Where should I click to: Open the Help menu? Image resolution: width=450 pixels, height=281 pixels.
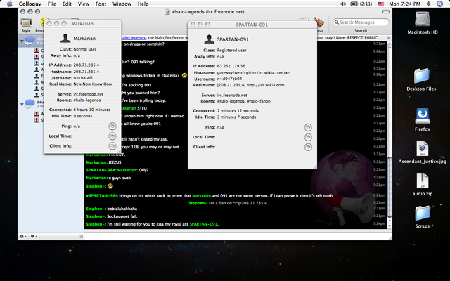coord(143,4)
